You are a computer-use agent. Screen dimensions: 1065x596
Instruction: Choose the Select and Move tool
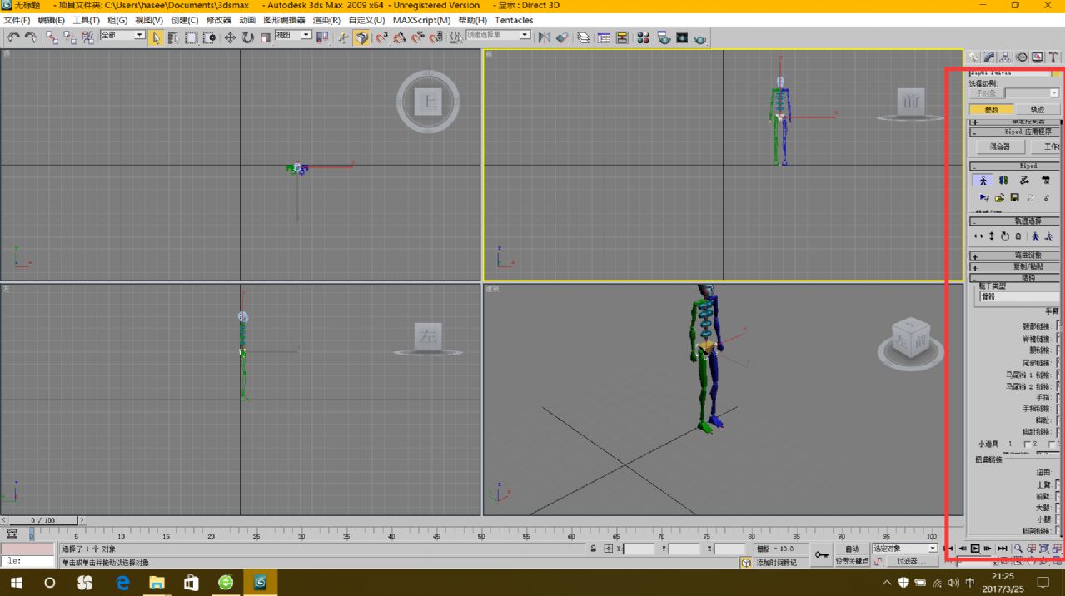pos(230,37)
